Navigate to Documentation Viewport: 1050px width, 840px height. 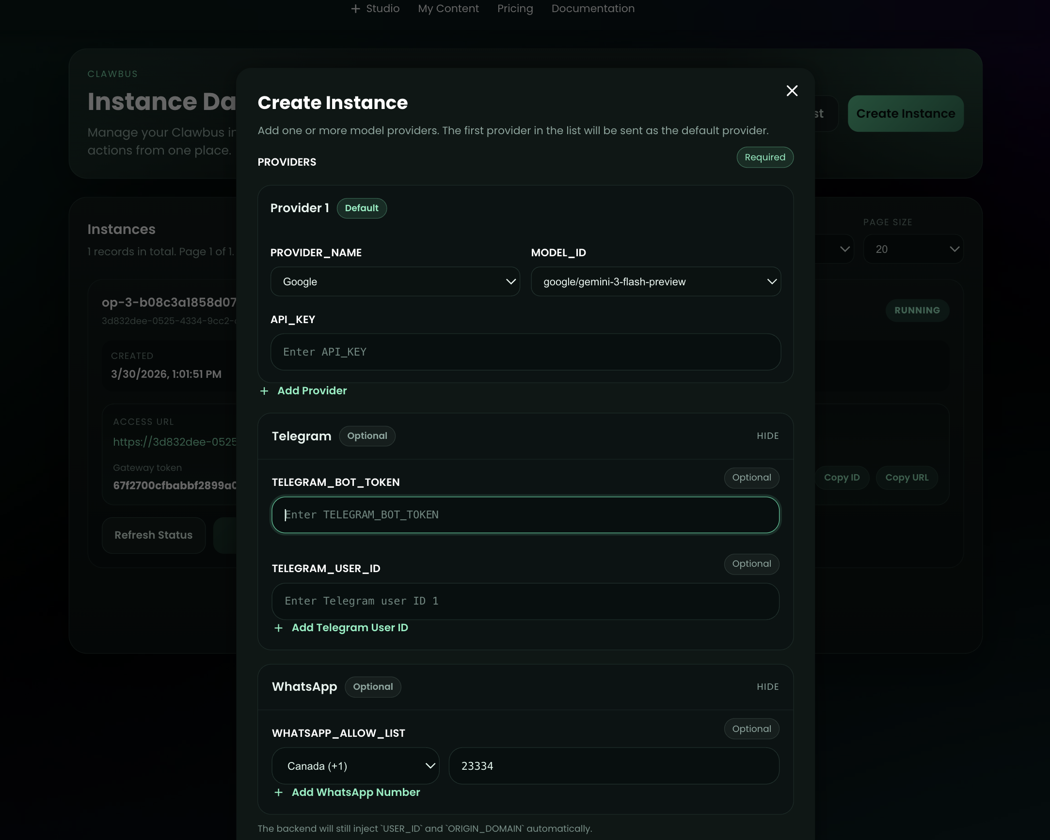click(x=593, y=8)
